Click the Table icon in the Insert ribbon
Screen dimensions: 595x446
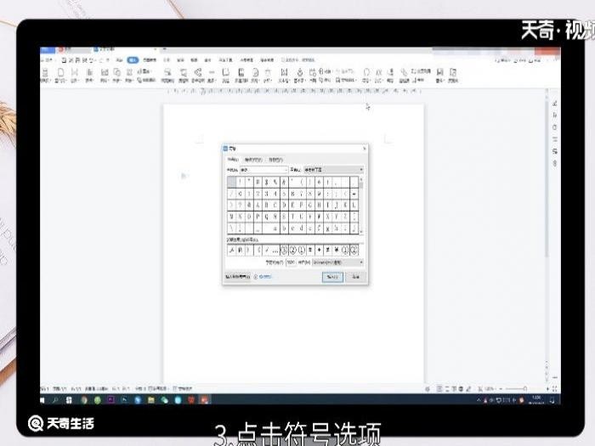click(89, 75)
